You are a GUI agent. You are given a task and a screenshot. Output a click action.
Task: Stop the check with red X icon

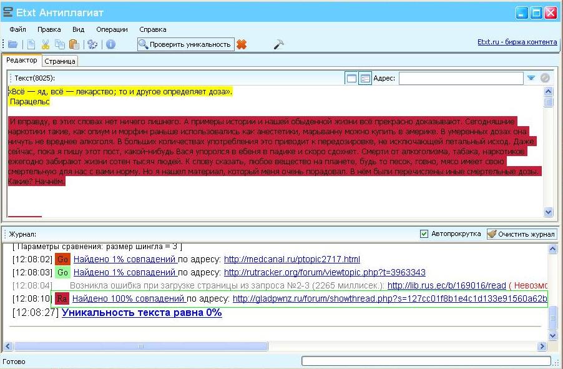click(x=242, y=44)
